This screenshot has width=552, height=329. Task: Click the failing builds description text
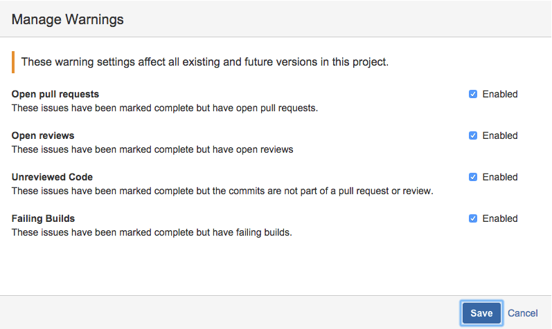pyautogui.click(x=152, y=233)
